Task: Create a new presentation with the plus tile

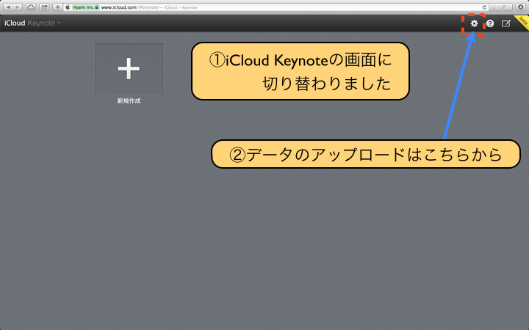Action: 129,69
